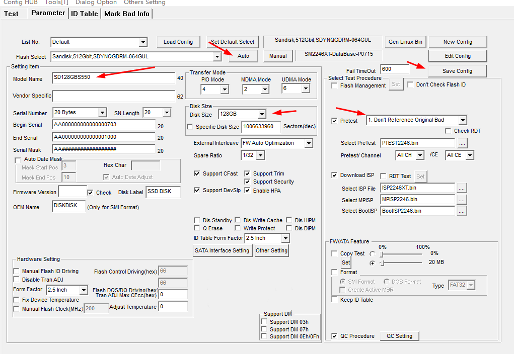This screenshot has width=514, height=354.
Task: Select the Parameter tab
Action: (x=48, y=13)
